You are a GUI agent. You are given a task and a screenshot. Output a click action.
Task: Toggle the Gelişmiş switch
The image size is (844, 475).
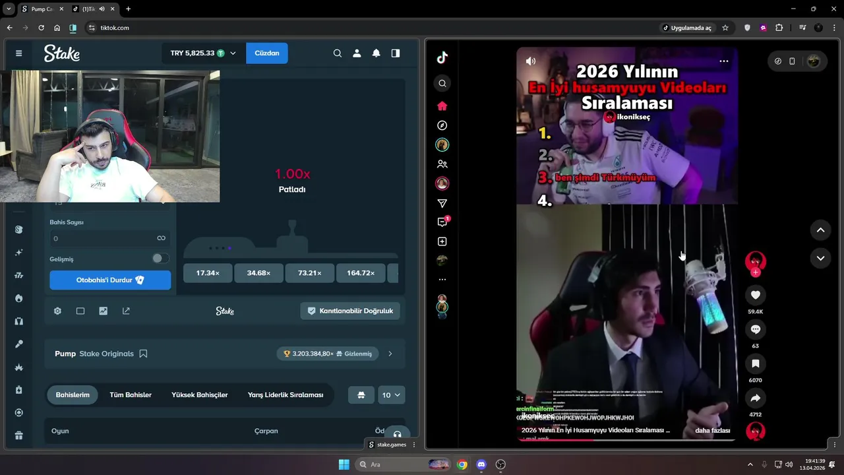[160, 259]
